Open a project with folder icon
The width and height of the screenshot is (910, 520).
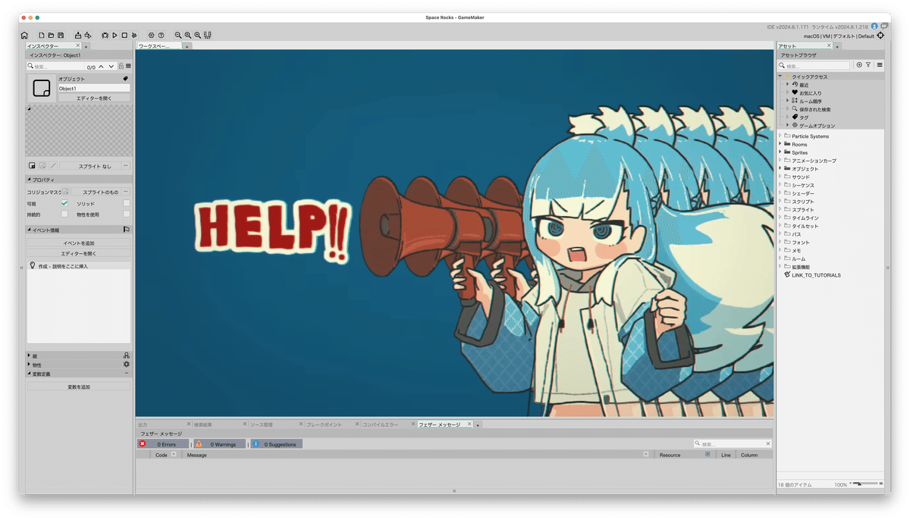[51, 35]
